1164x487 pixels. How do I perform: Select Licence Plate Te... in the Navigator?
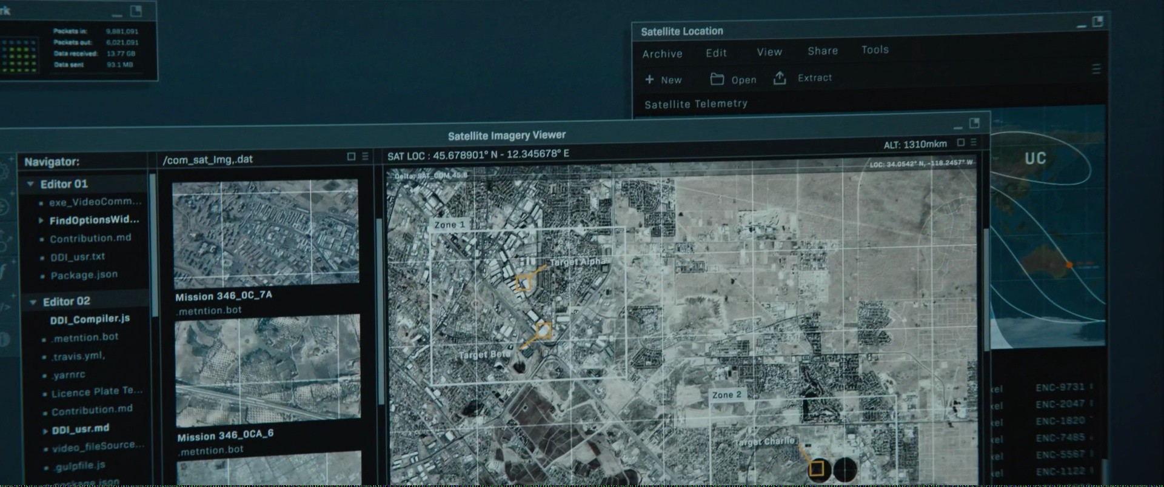[97, 392]
